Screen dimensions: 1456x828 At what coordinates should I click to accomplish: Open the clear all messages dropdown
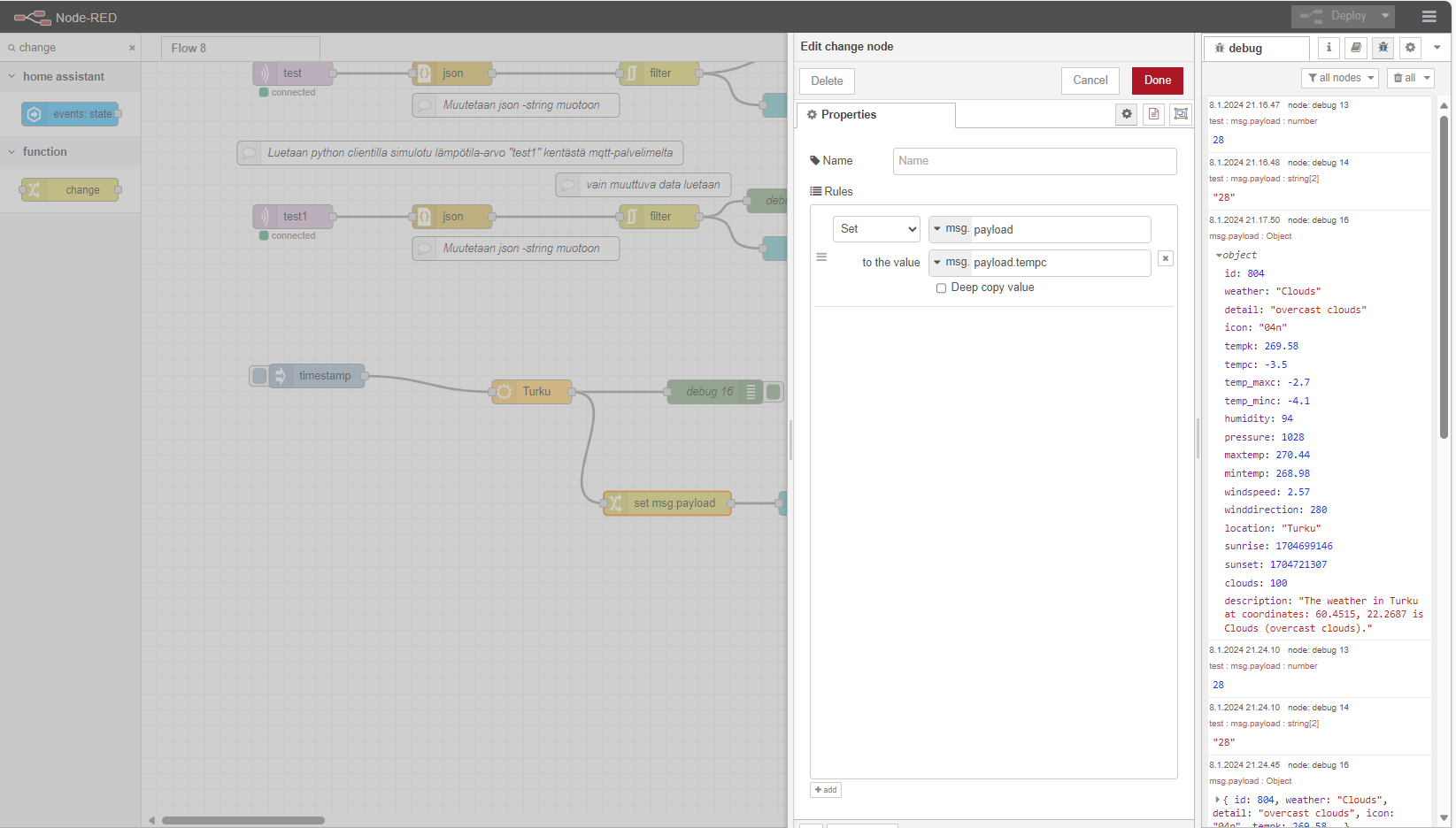1411,78
